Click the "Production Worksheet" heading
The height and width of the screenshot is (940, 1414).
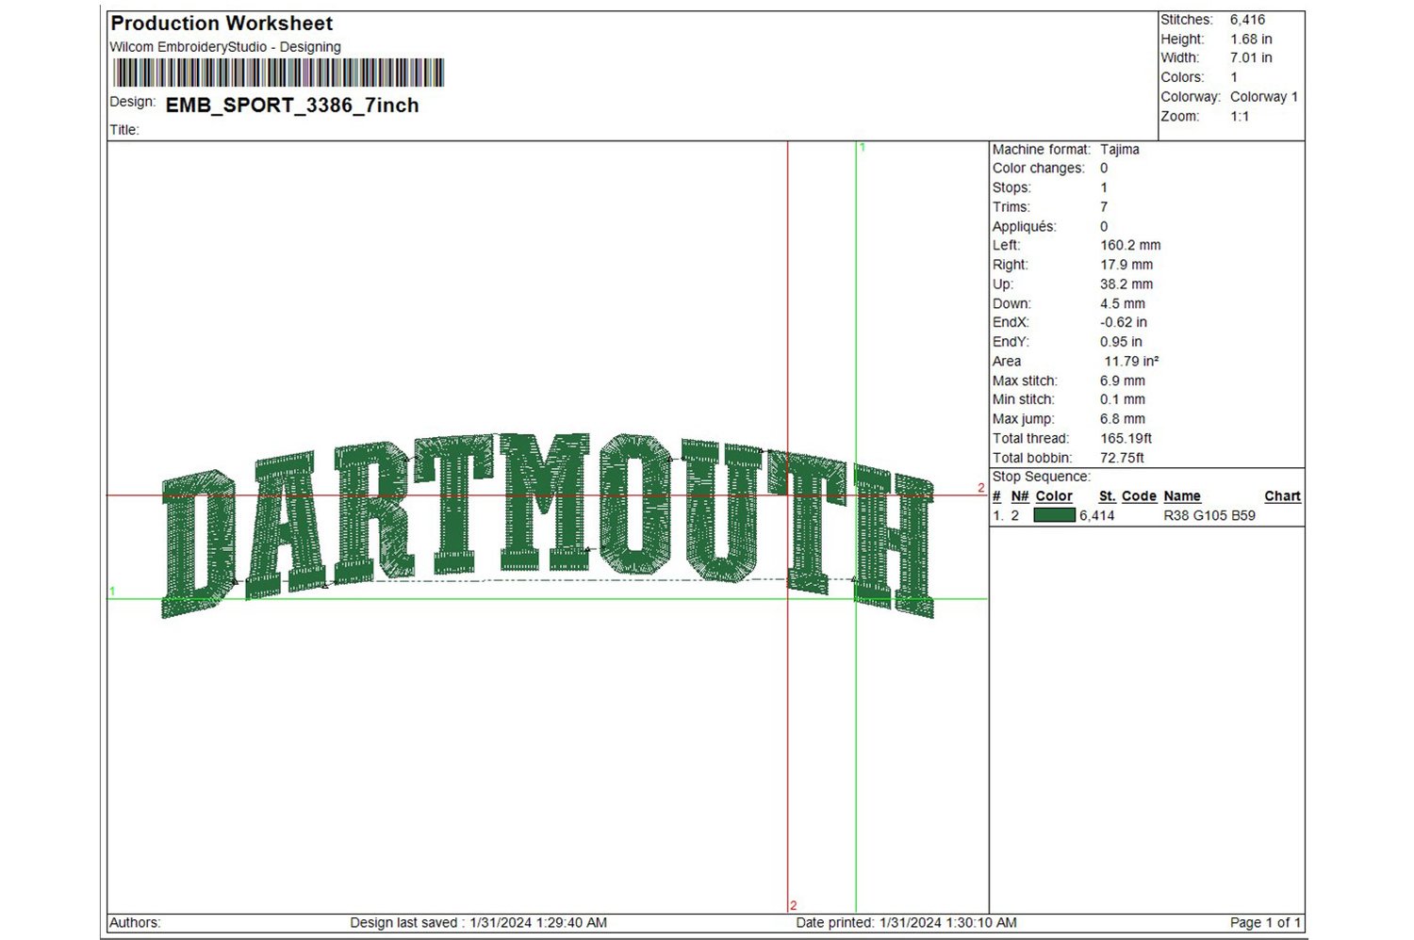tap(222, 24)
